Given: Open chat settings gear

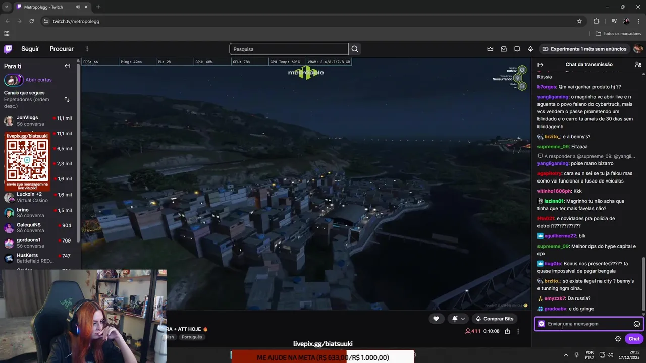Looking at the screenshot, I should click(618, 339).
